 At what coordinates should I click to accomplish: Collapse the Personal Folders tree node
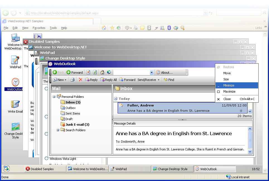tap(54, 97)
